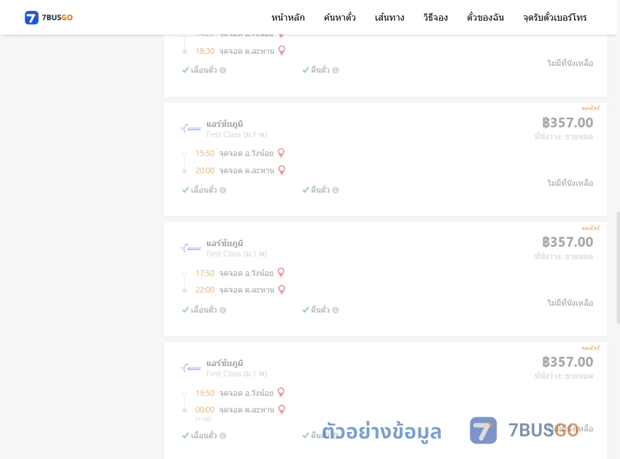The width and height of the screenshot is (620, 459).
Task: Click info icon next to คืนตั๋ว in 18:30 card
Action: click(335, 71)
